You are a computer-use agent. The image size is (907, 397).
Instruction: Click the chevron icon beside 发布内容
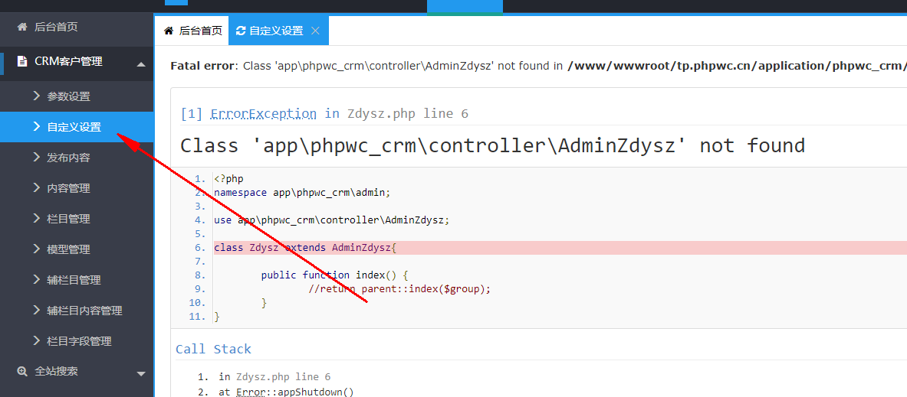pos(37,157)
